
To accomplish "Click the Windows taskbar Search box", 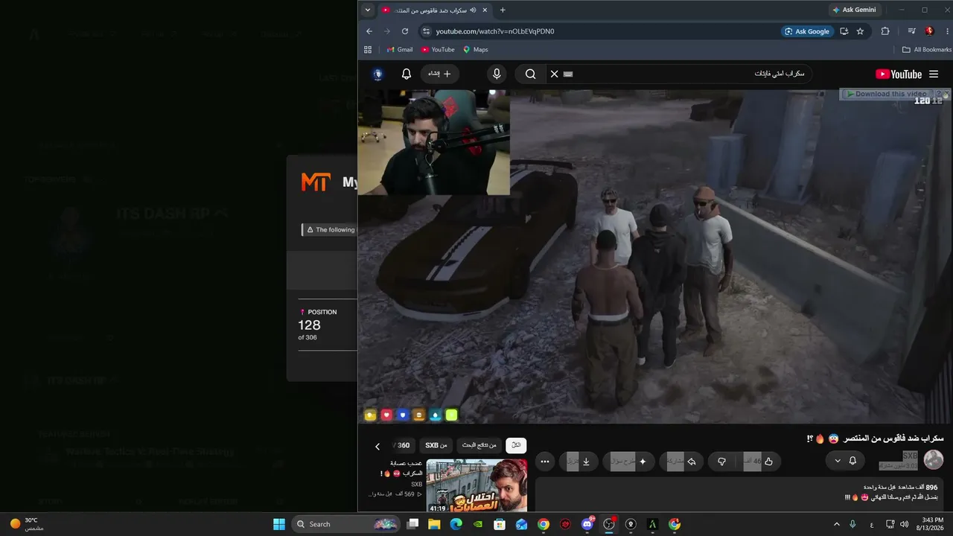I will coord(346,524).
